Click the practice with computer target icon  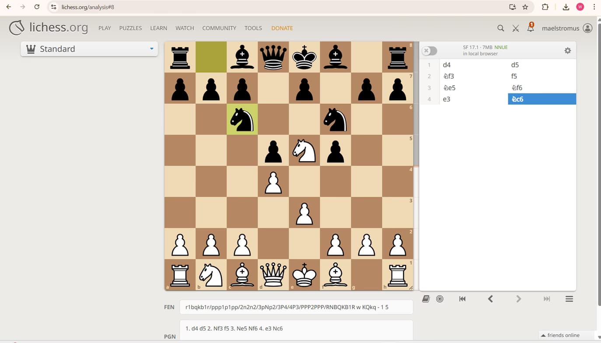[x=440, y=299]
